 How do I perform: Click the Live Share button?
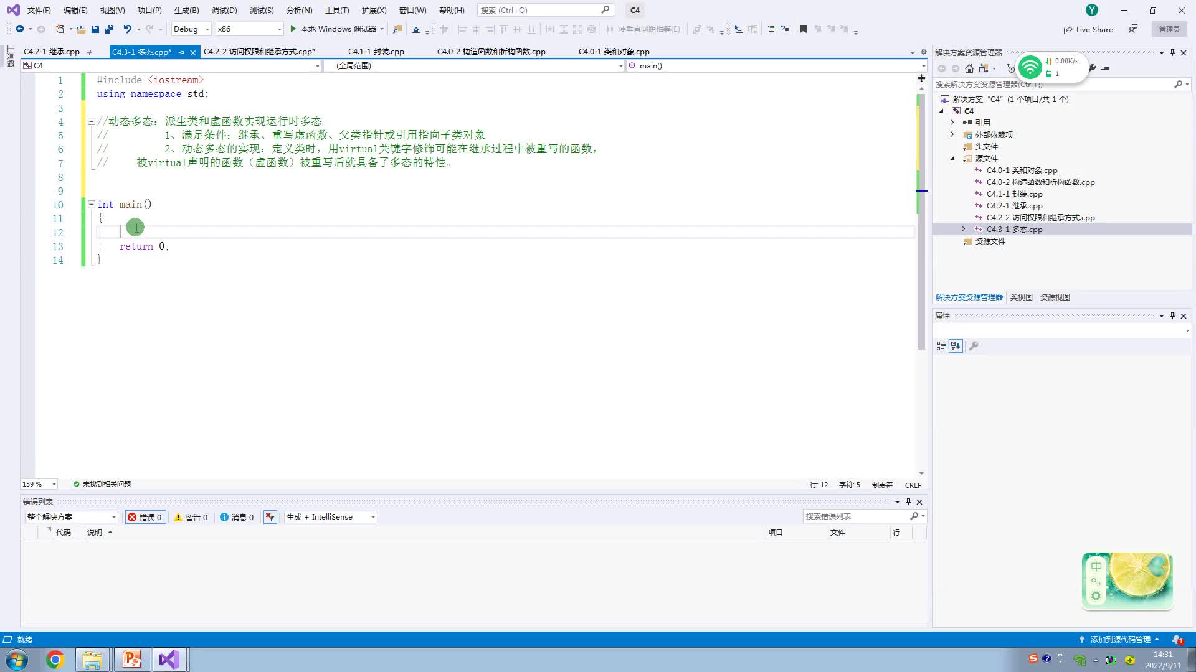[x=1088, y=29]
